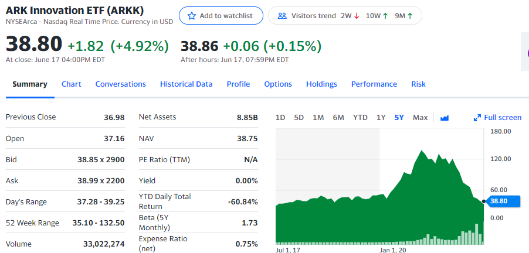Image resolution: width=529 pixels, height=253 pixels.
Task: Click the 2W visitors trend down arrow
Action: tap(357, 16)
